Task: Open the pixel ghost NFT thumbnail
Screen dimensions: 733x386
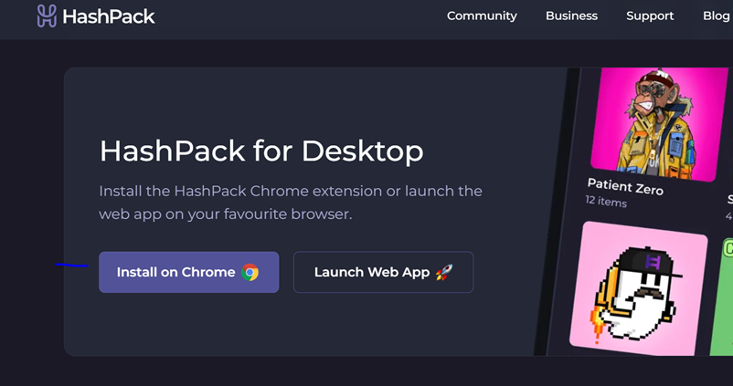Action: pyautogui.click(x=639, y=289)
